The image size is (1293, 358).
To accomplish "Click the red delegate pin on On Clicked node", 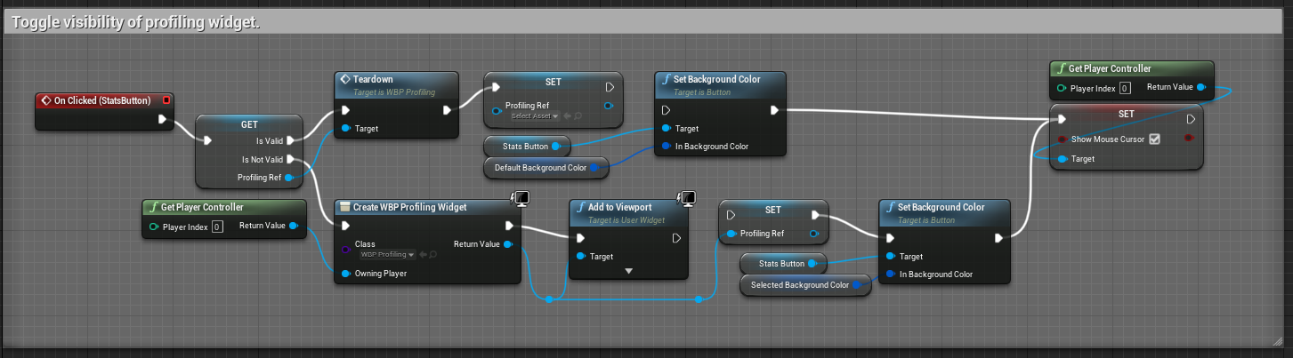I will [166, 100].
